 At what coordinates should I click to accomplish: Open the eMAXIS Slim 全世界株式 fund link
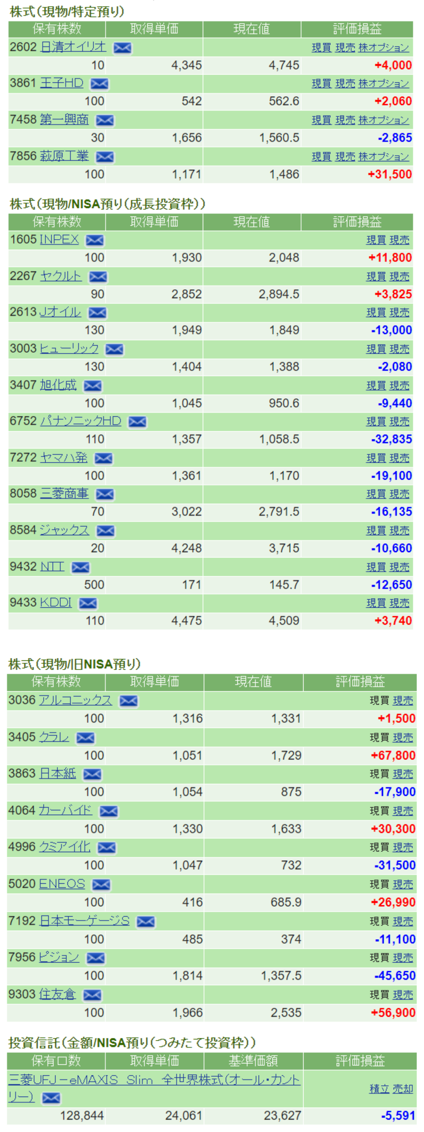(154, 1080)
